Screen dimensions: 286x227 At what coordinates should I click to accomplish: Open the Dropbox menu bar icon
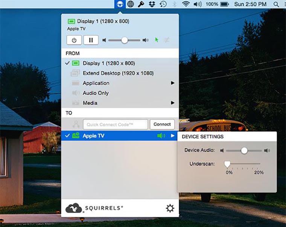[152, 4]
